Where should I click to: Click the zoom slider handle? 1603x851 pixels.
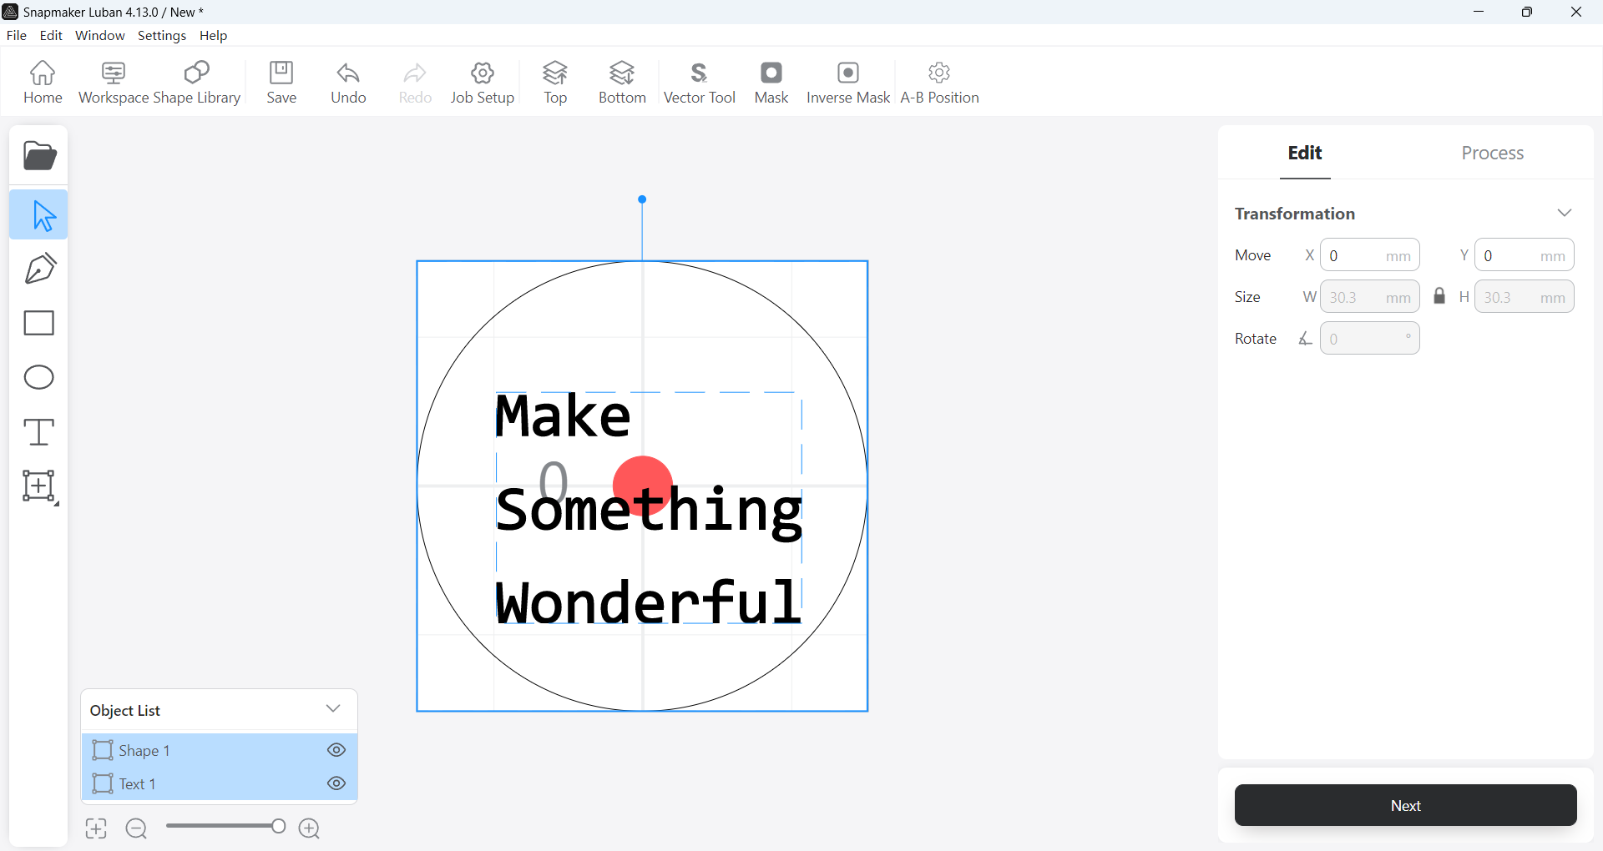(x=278, y=826)
